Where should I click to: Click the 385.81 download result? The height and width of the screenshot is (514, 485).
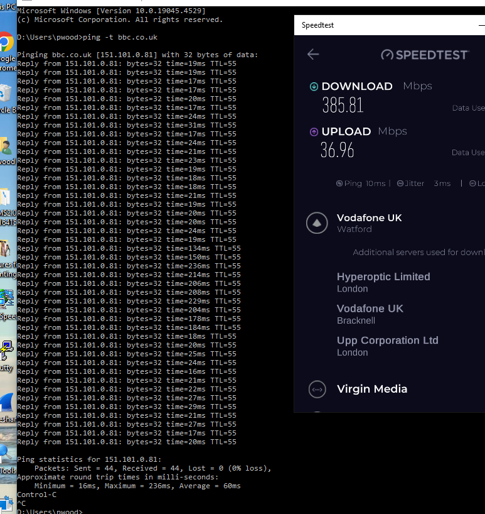(343, 105)
